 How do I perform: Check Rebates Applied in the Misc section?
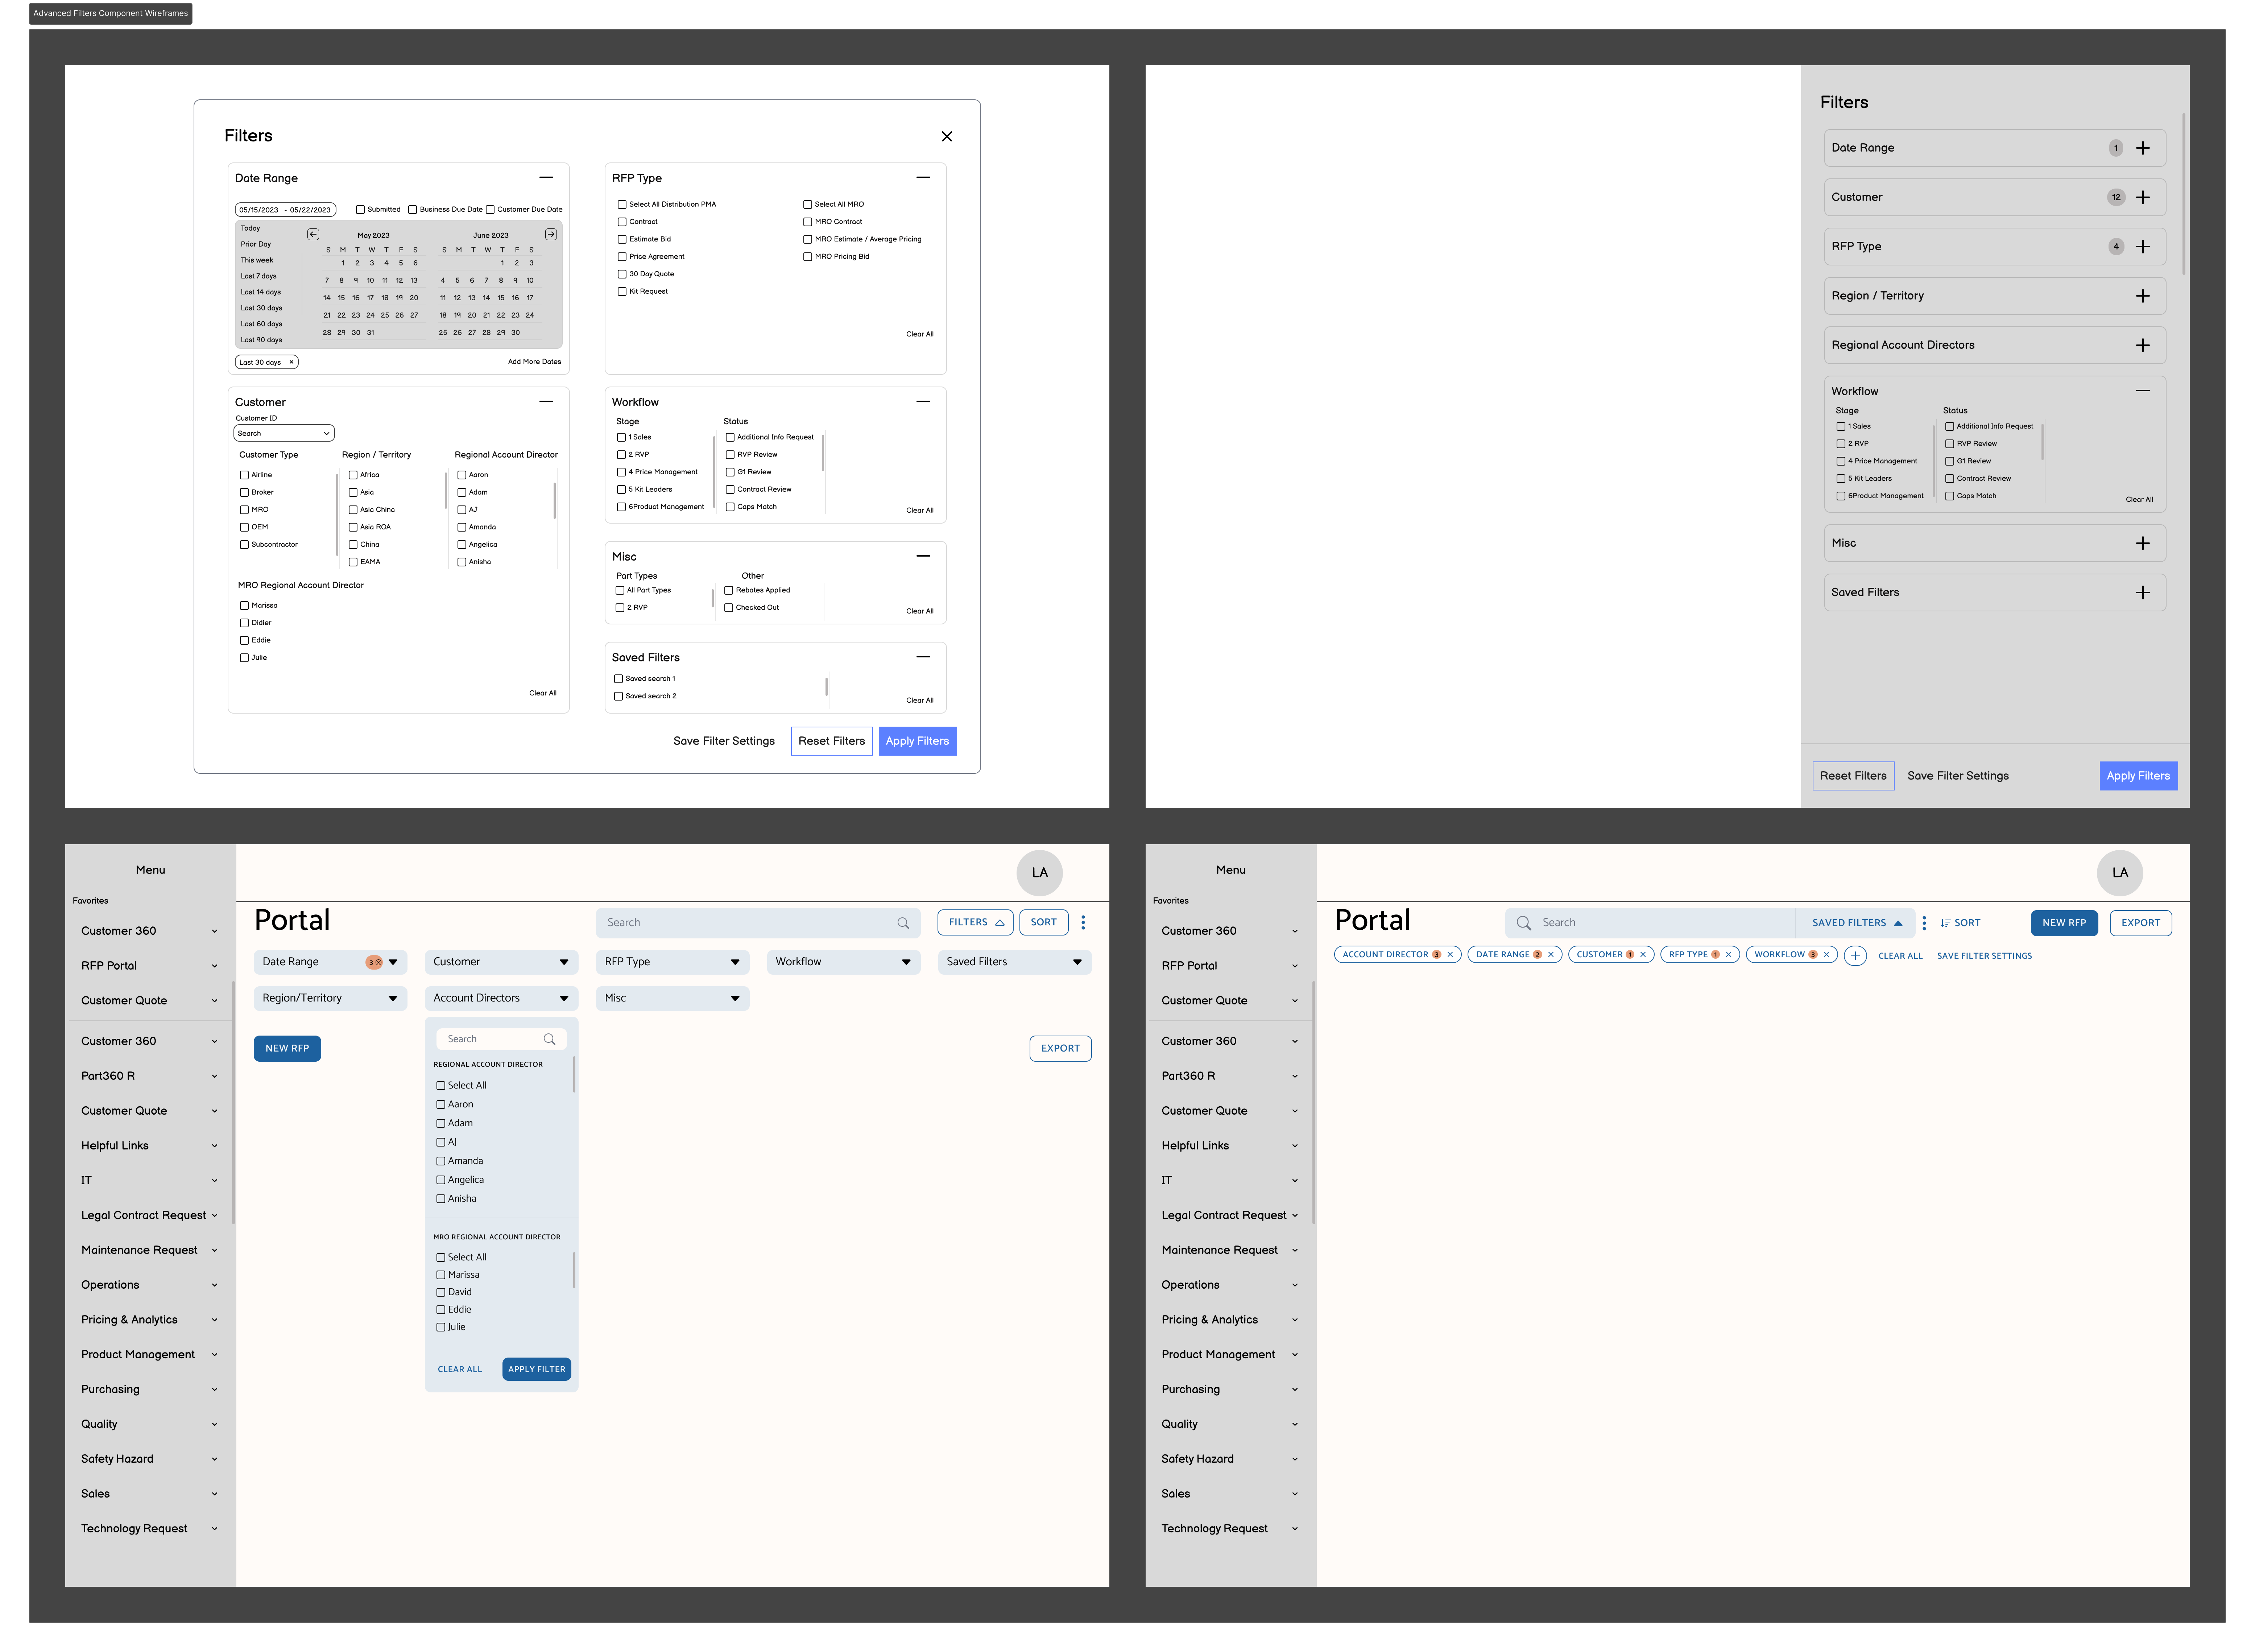729,590
